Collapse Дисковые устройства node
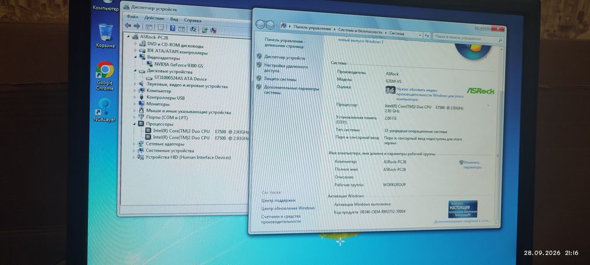 136,71
